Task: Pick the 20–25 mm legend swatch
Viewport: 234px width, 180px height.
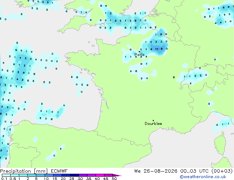Action: pyautogui.click(x=66, y=175)
